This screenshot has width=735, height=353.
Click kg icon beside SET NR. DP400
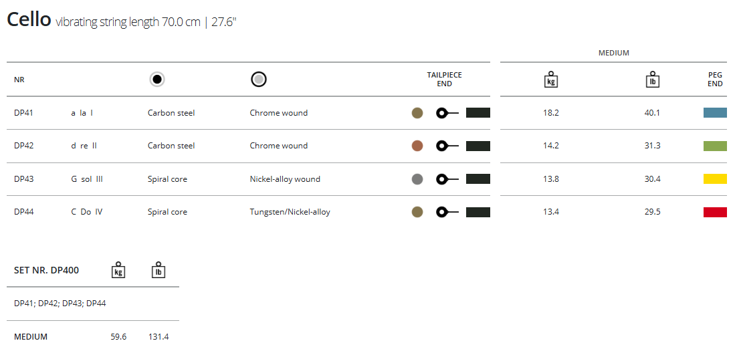tap(118, 270)
